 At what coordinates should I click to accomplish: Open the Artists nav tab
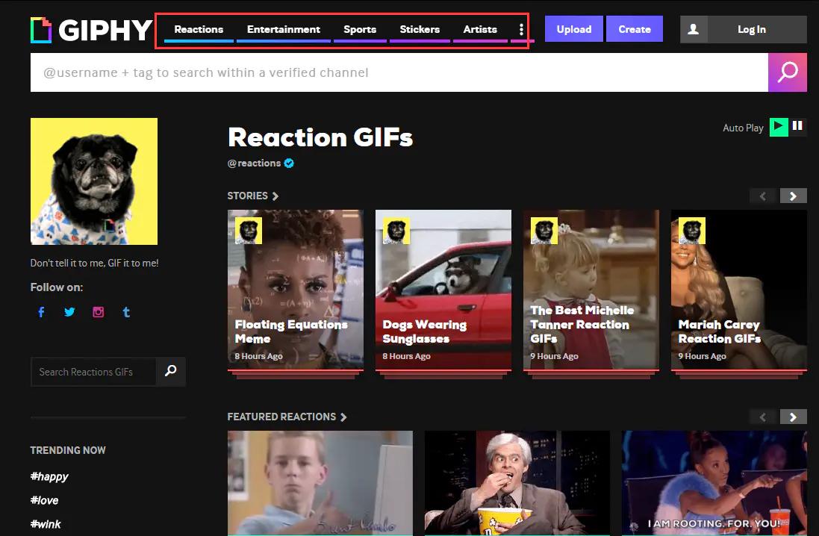point(480,30)
